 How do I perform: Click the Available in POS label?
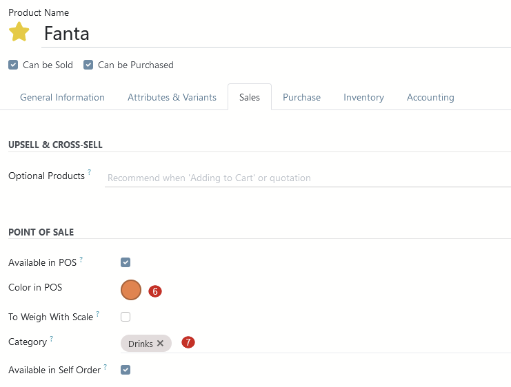[42, 262]
